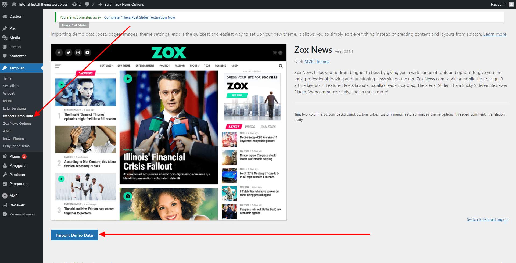
Task: Open the Media library menu
Action: pyautogui.click(x=15, y=38)
